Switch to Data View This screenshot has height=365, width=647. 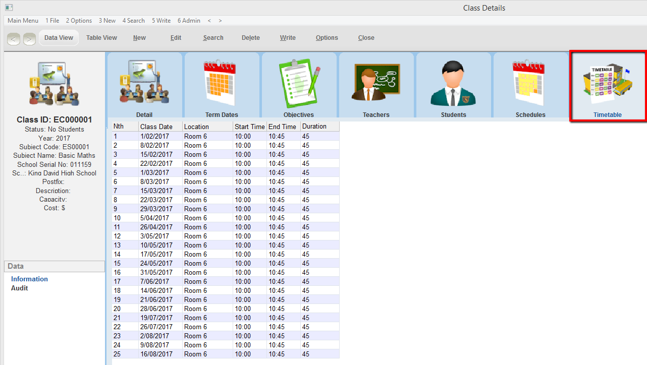[x=59, y=38]
